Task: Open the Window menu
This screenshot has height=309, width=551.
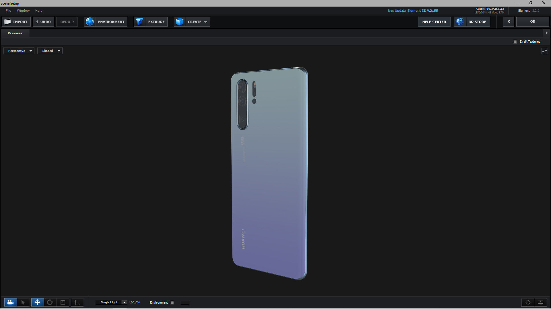Action: coord(23,11)
